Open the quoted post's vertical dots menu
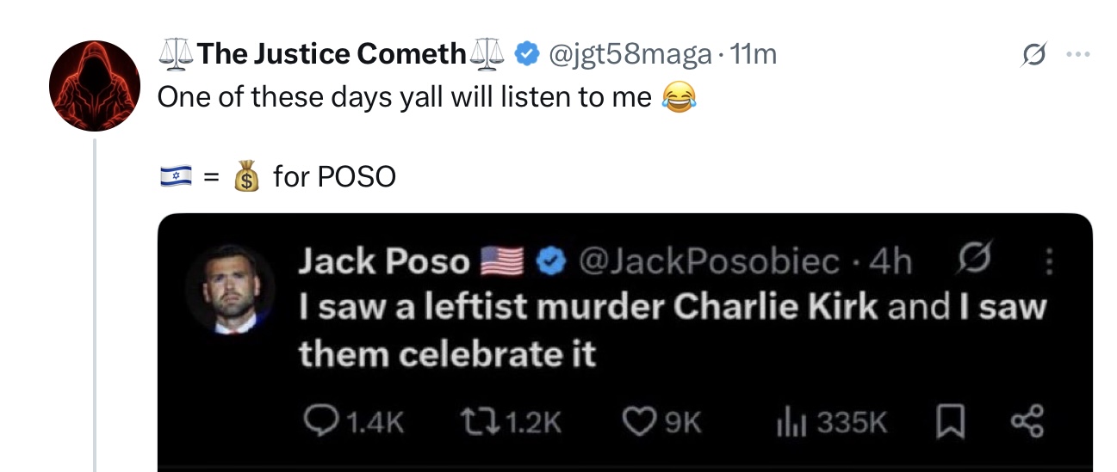The image size is (1117, 472). tap(1049, 261)
